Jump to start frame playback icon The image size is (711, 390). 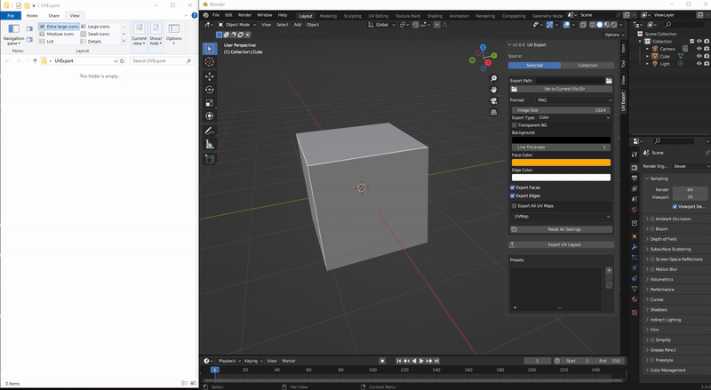tap(398, 361)
